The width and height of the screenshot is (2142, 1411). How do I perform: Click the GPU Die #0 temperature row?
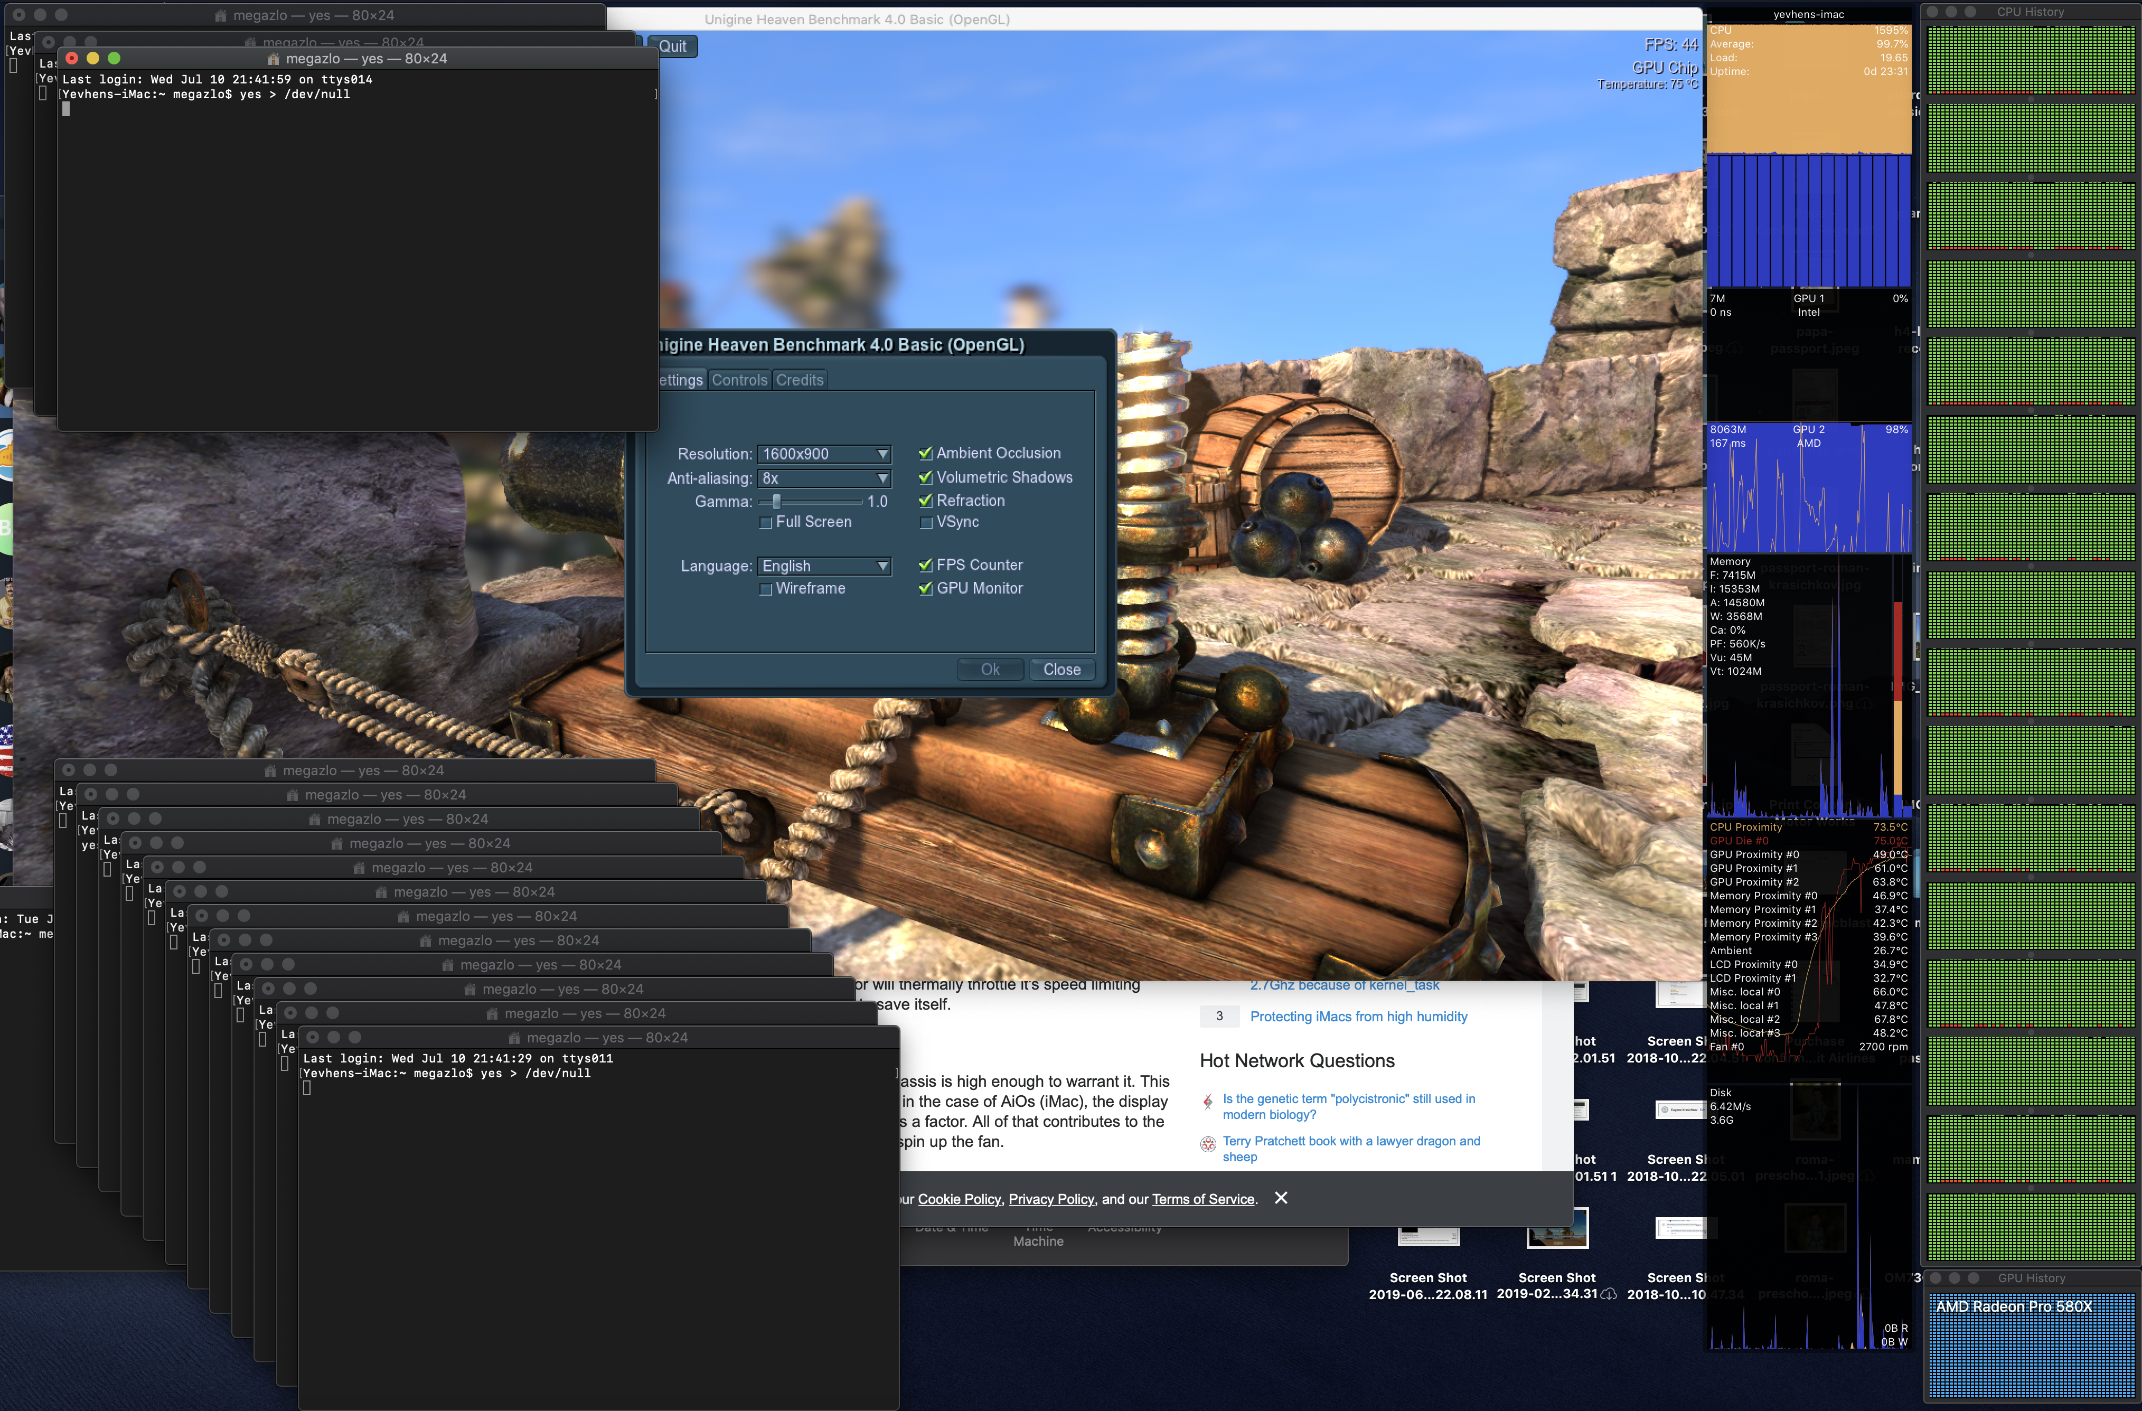tap(1808, 841)
